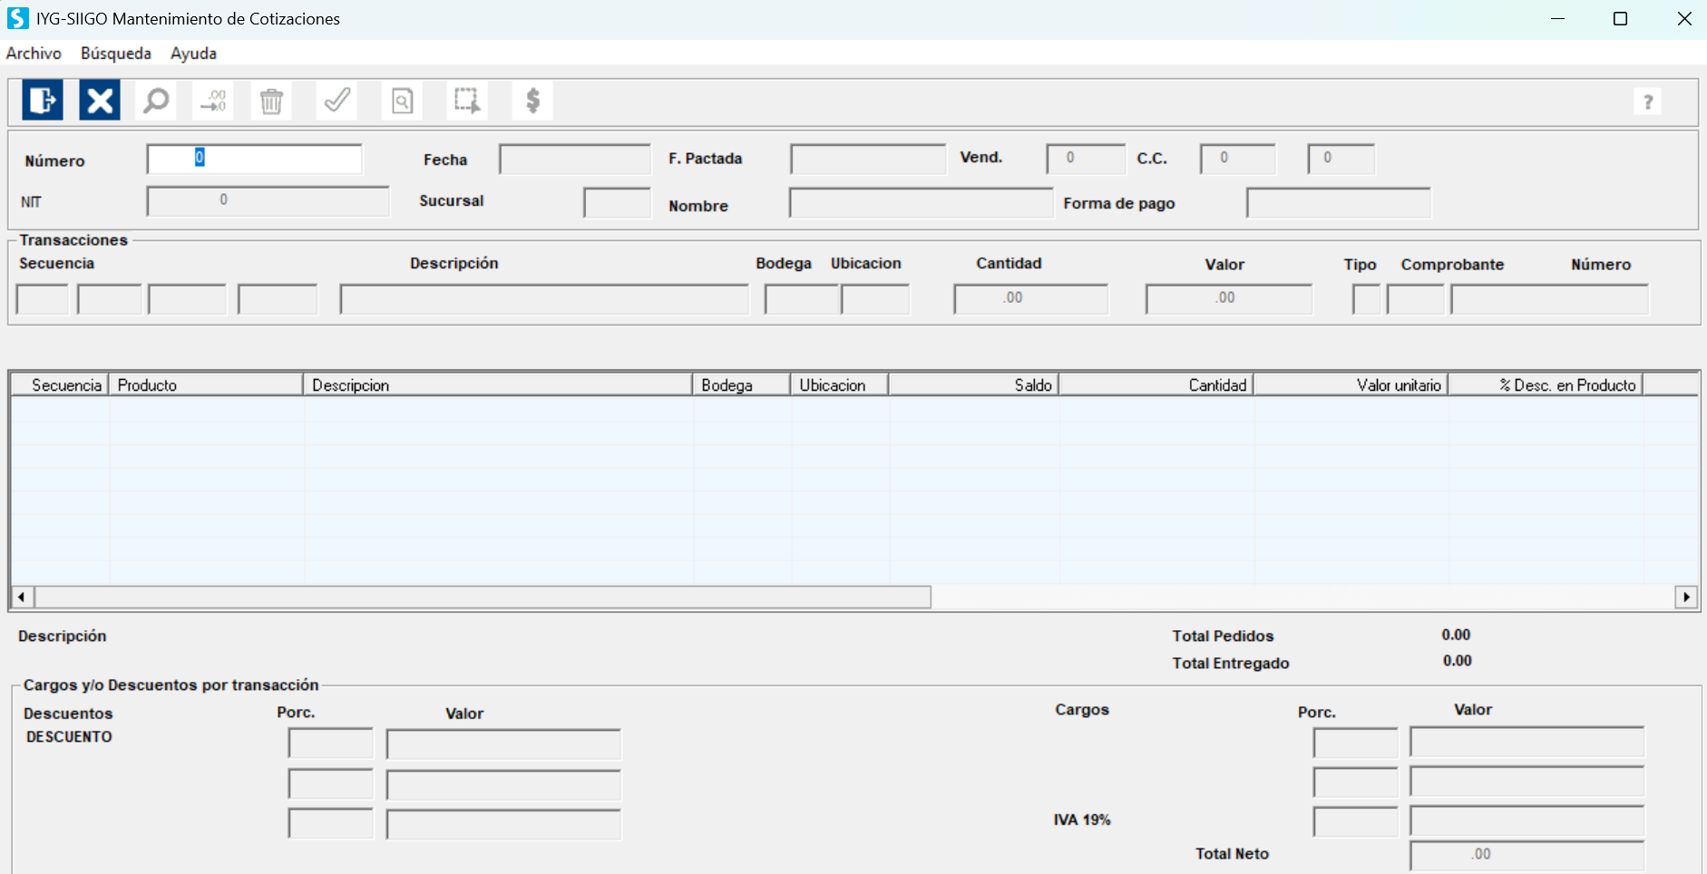Open the Búsqueda menu
This screenshot has height=874, width=1707.
click(115, 53)
